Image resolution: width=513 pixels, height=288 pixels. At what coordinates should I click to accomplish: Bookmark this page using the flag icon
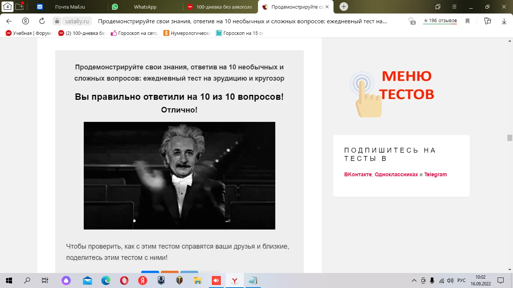coord(467,21)
